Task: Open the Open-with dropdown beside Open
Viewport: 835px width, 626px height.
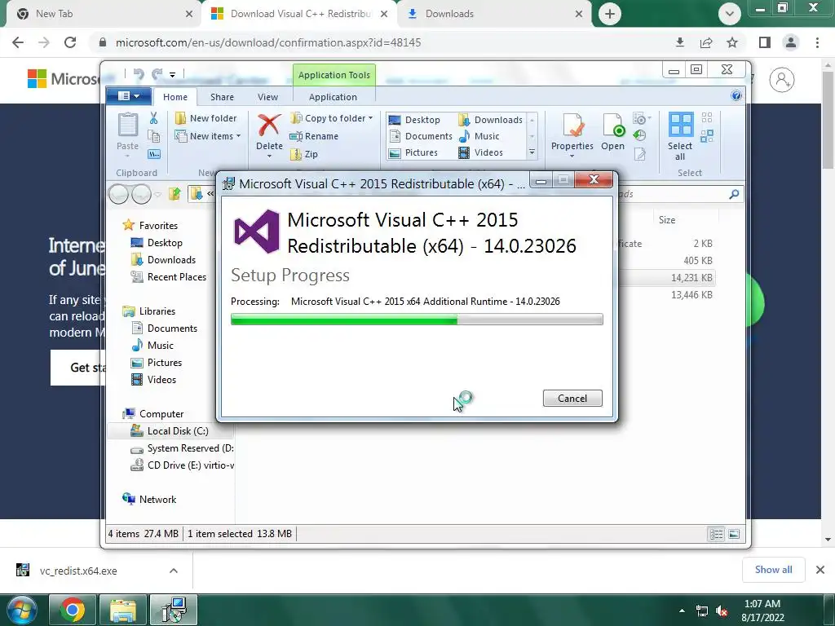Action: pos(643,118)
